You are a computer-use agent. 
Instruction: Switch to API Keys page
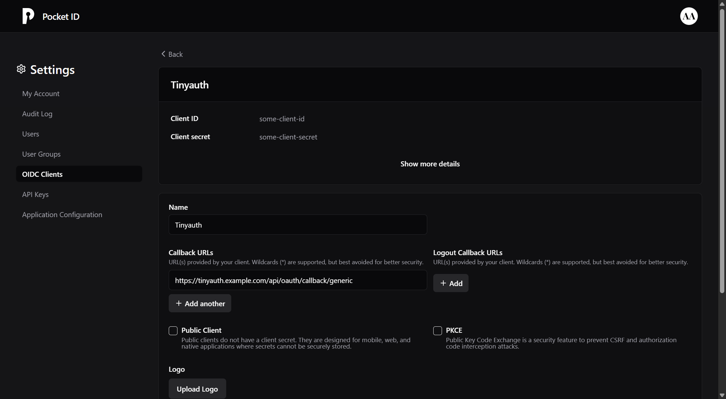click(x=35, y=194)
